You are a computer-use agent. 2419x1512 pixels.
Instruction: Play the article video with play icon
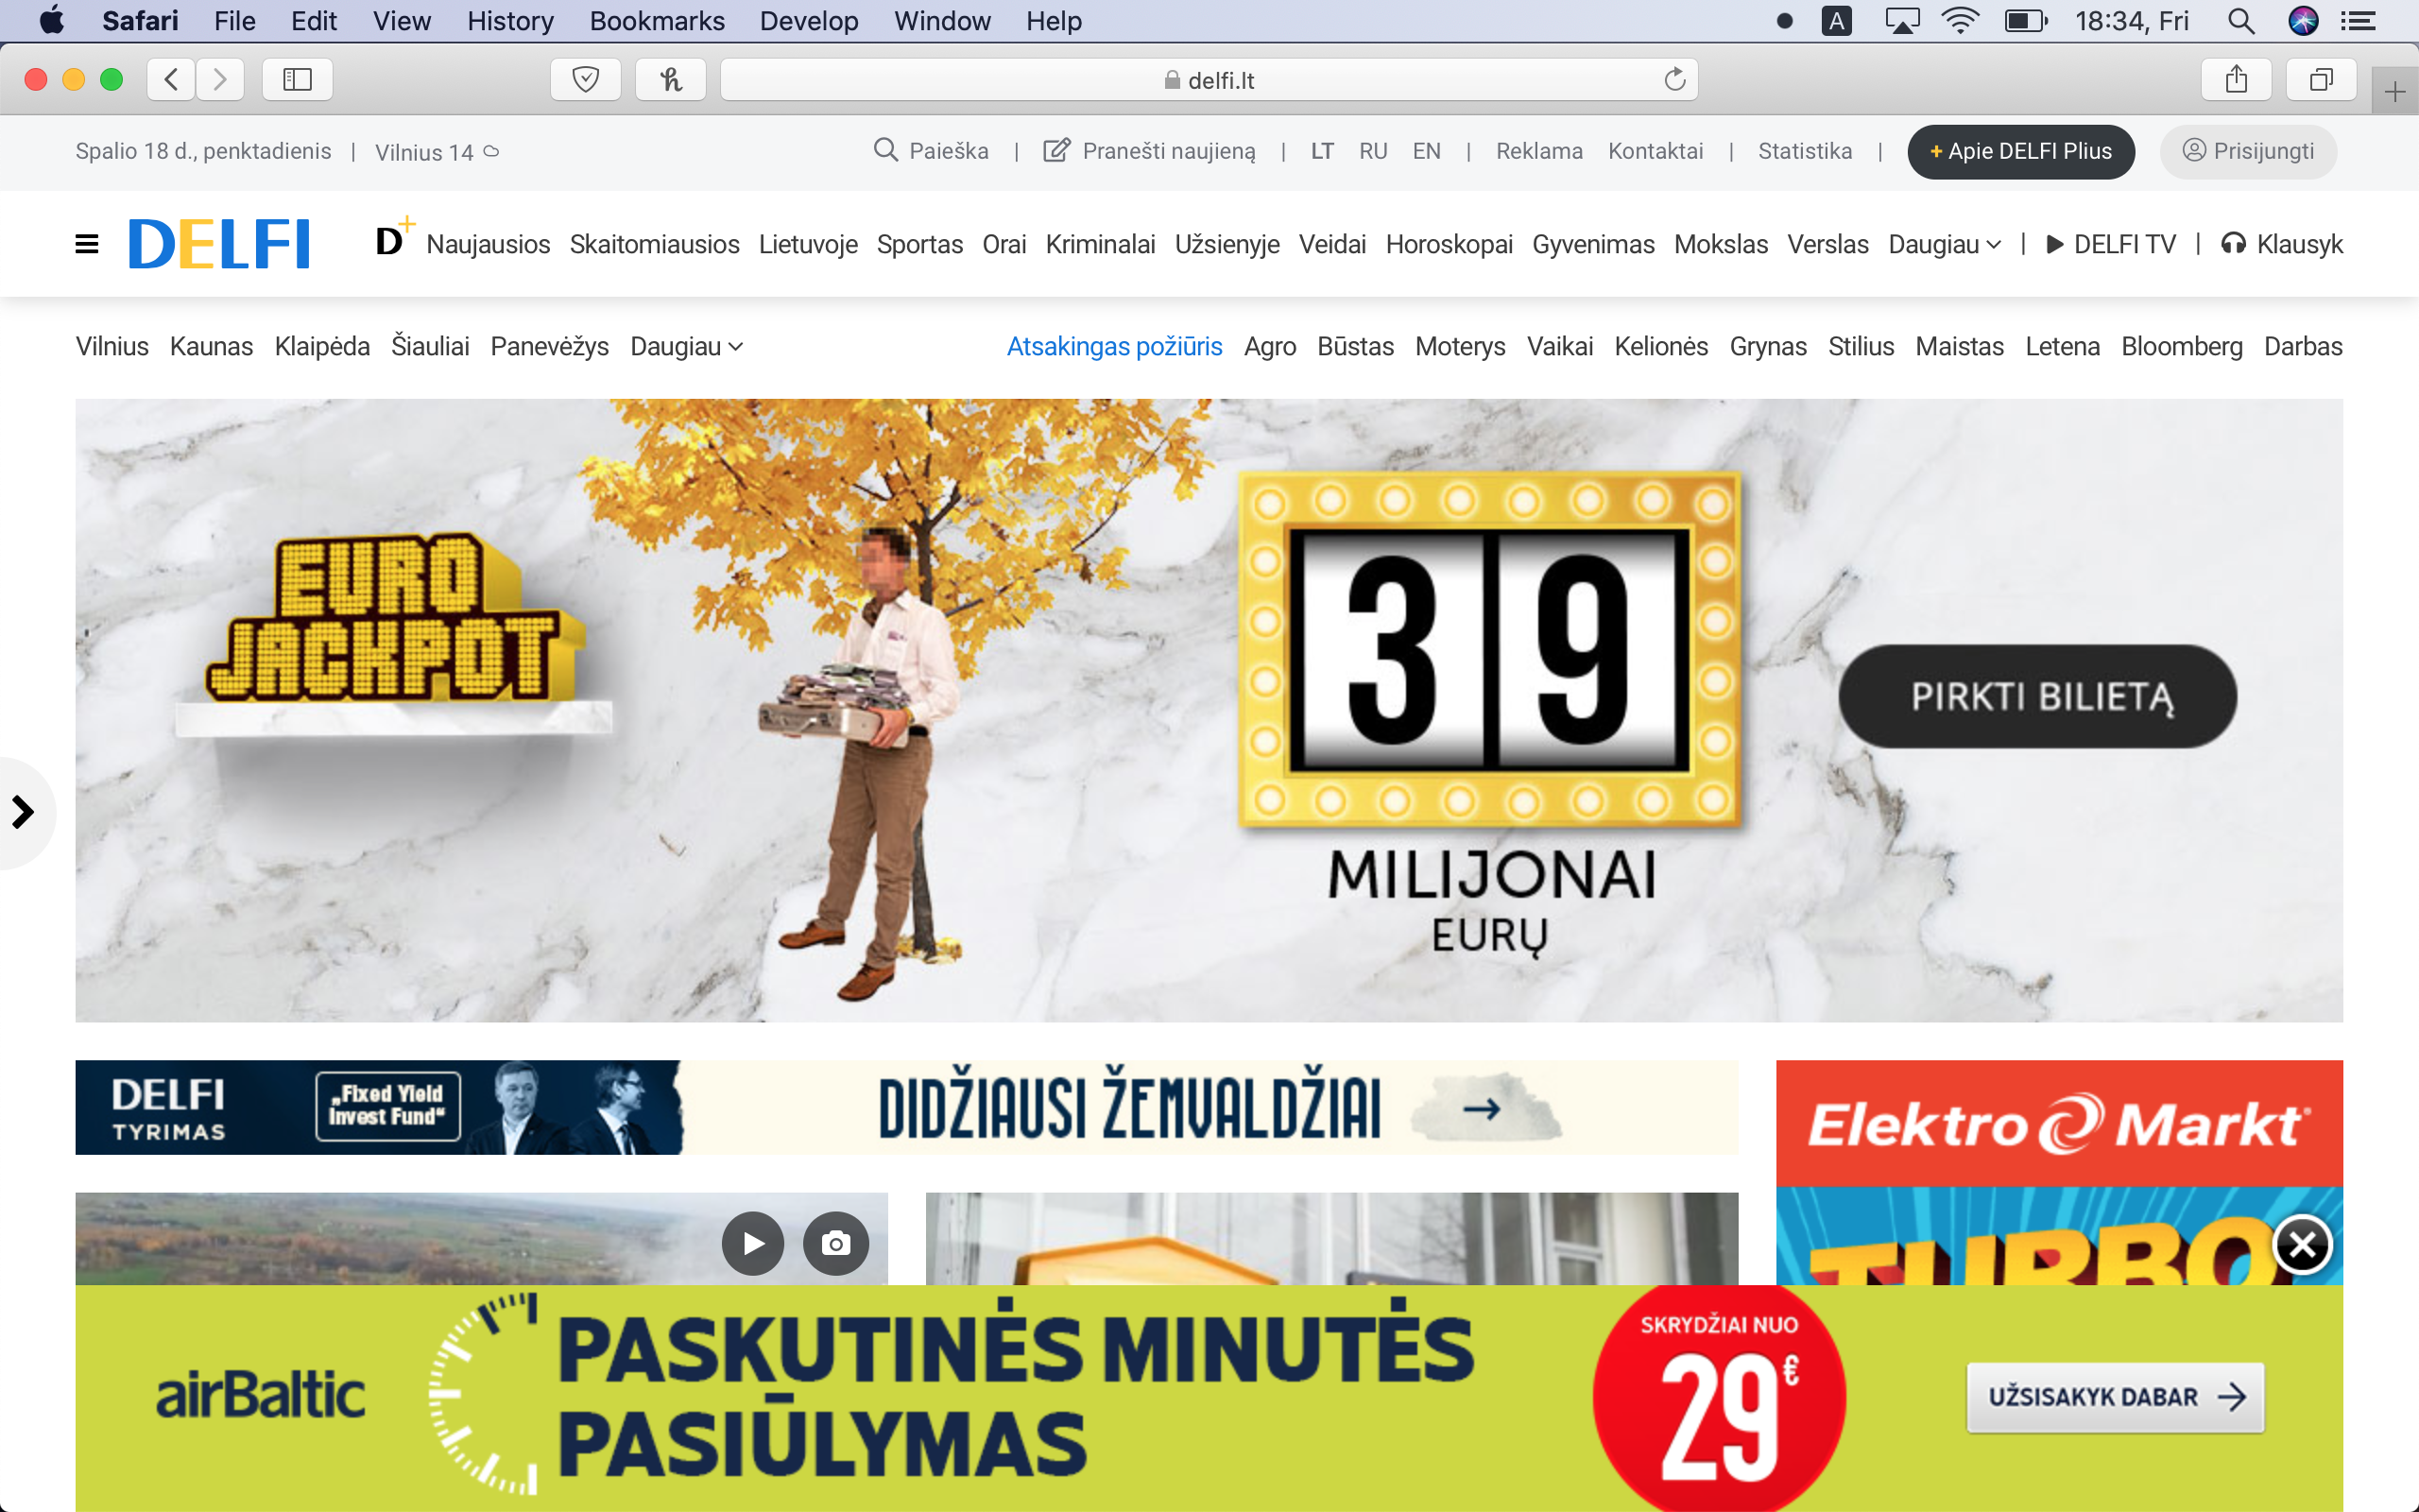click(x=753, y=1243)
